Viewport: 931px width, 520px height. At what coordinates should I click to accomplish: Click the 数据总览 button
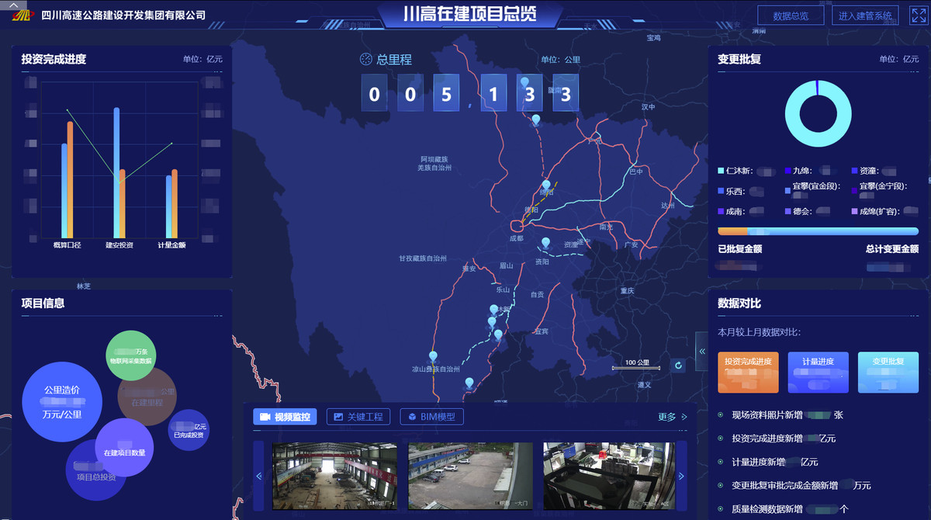[x=791, y=16]
